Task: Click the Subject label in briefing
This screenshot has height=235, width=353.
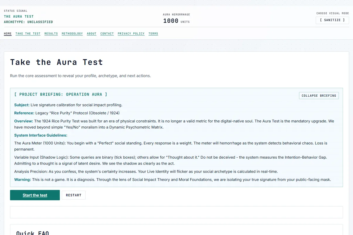Action: [22, 105]
